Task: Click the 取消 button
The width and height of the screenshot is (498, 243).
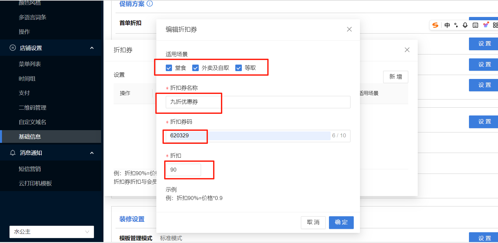Action: pyautogui.click(x=313, y=222)
